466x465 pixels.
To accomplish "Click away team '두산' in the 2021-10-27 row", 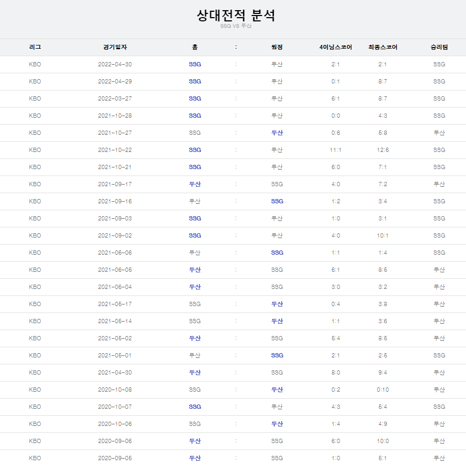I will click(x=277, y=133).
